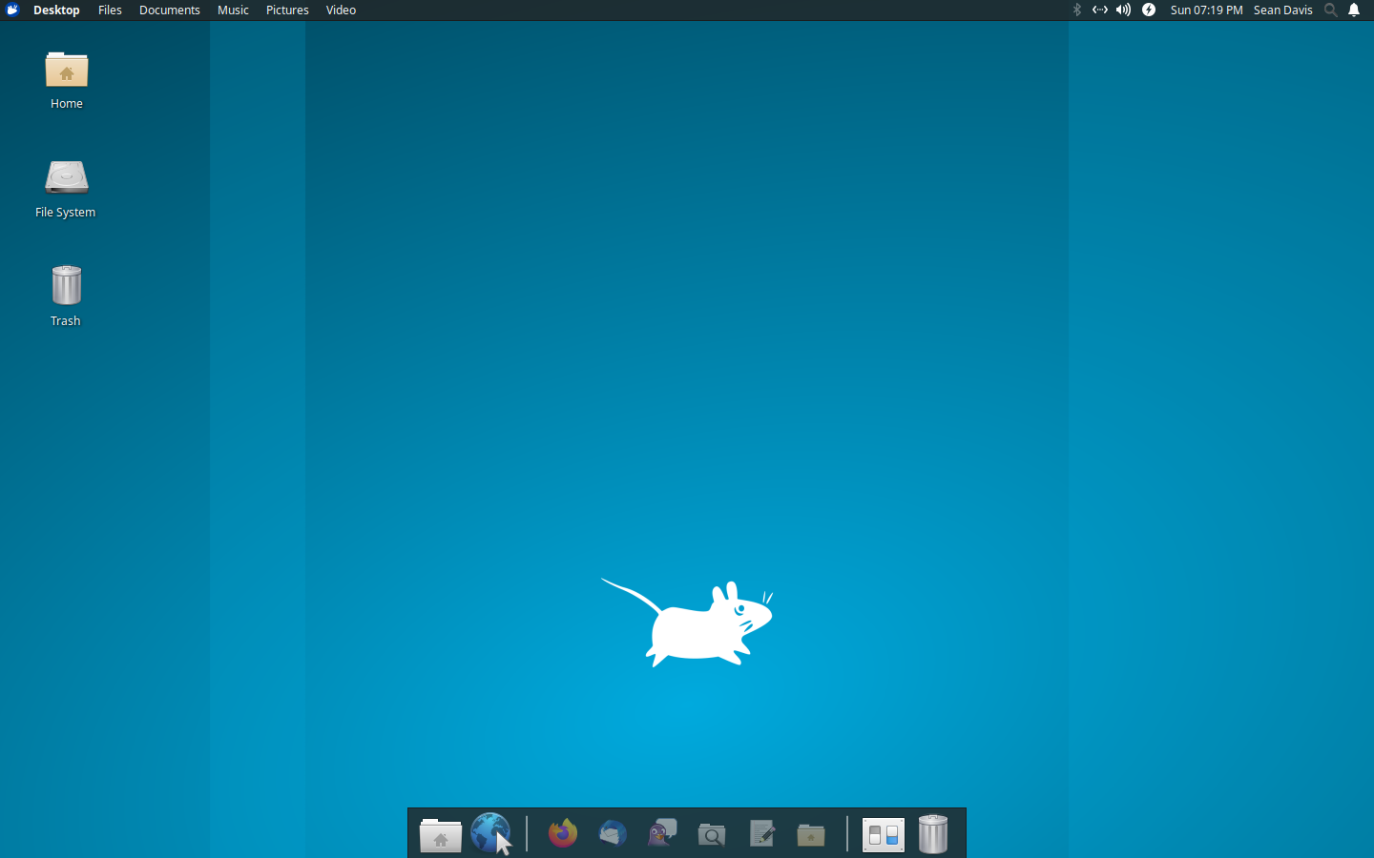The image size is (1374, 858).
Task: Open the Application Finder icon
Action: pyautogui.click(x=712, y=834)
